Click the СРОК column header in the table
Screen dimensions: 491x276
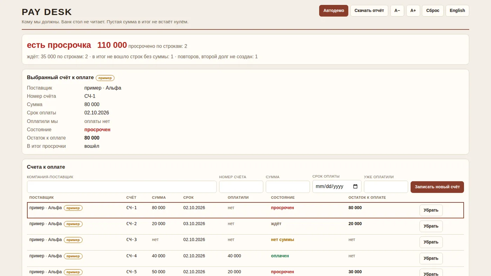point(188,198)
